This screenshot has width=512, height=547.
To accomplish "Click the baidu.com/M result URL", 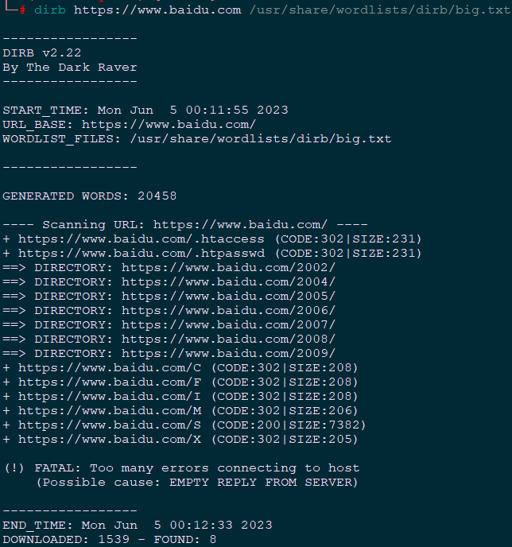I will pos(110,410).
